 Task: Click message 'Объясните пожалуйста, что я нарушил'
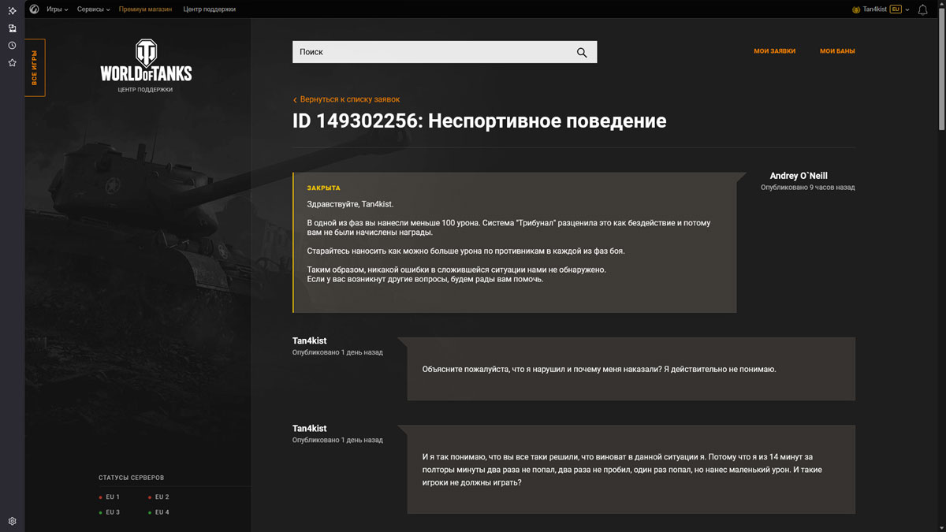599,369
